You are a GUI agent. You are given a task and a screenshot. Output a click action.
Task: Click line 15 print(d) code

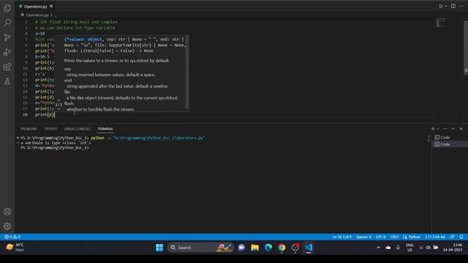click(45, 97)
